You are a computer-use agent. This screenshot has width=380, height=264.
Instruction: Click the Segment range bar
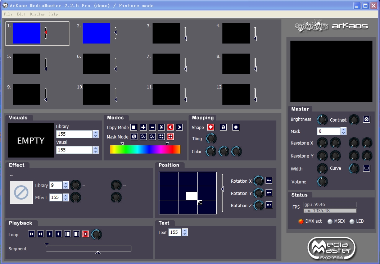pos(89,249)
